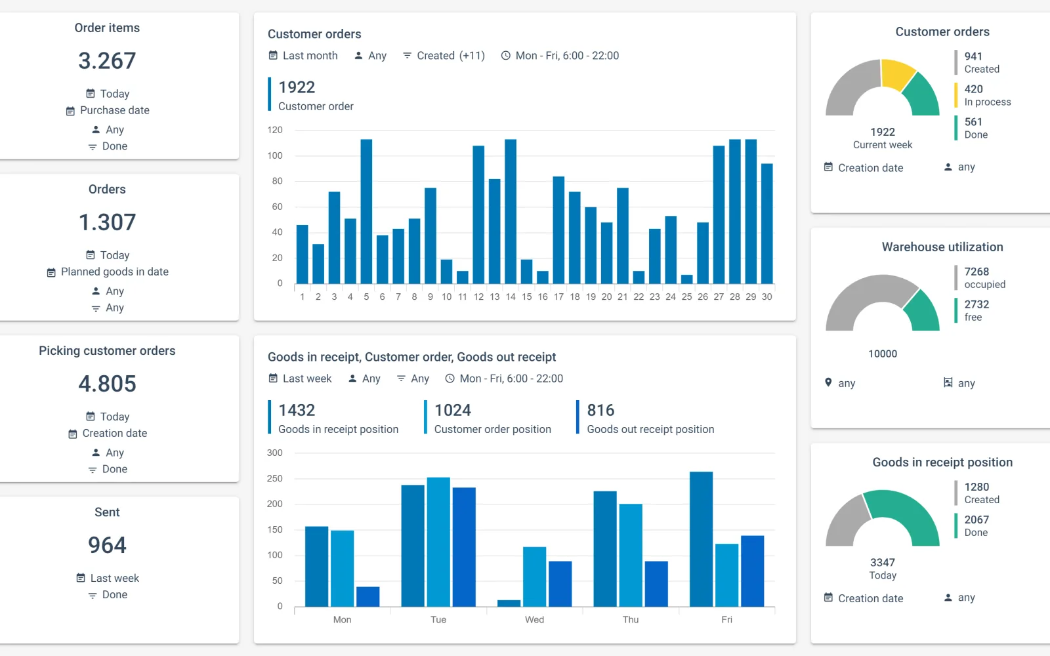This screenshot has width=1050, height=656.
Task: Open the Created (+11) status filter
Action: [x=444, y=56]
